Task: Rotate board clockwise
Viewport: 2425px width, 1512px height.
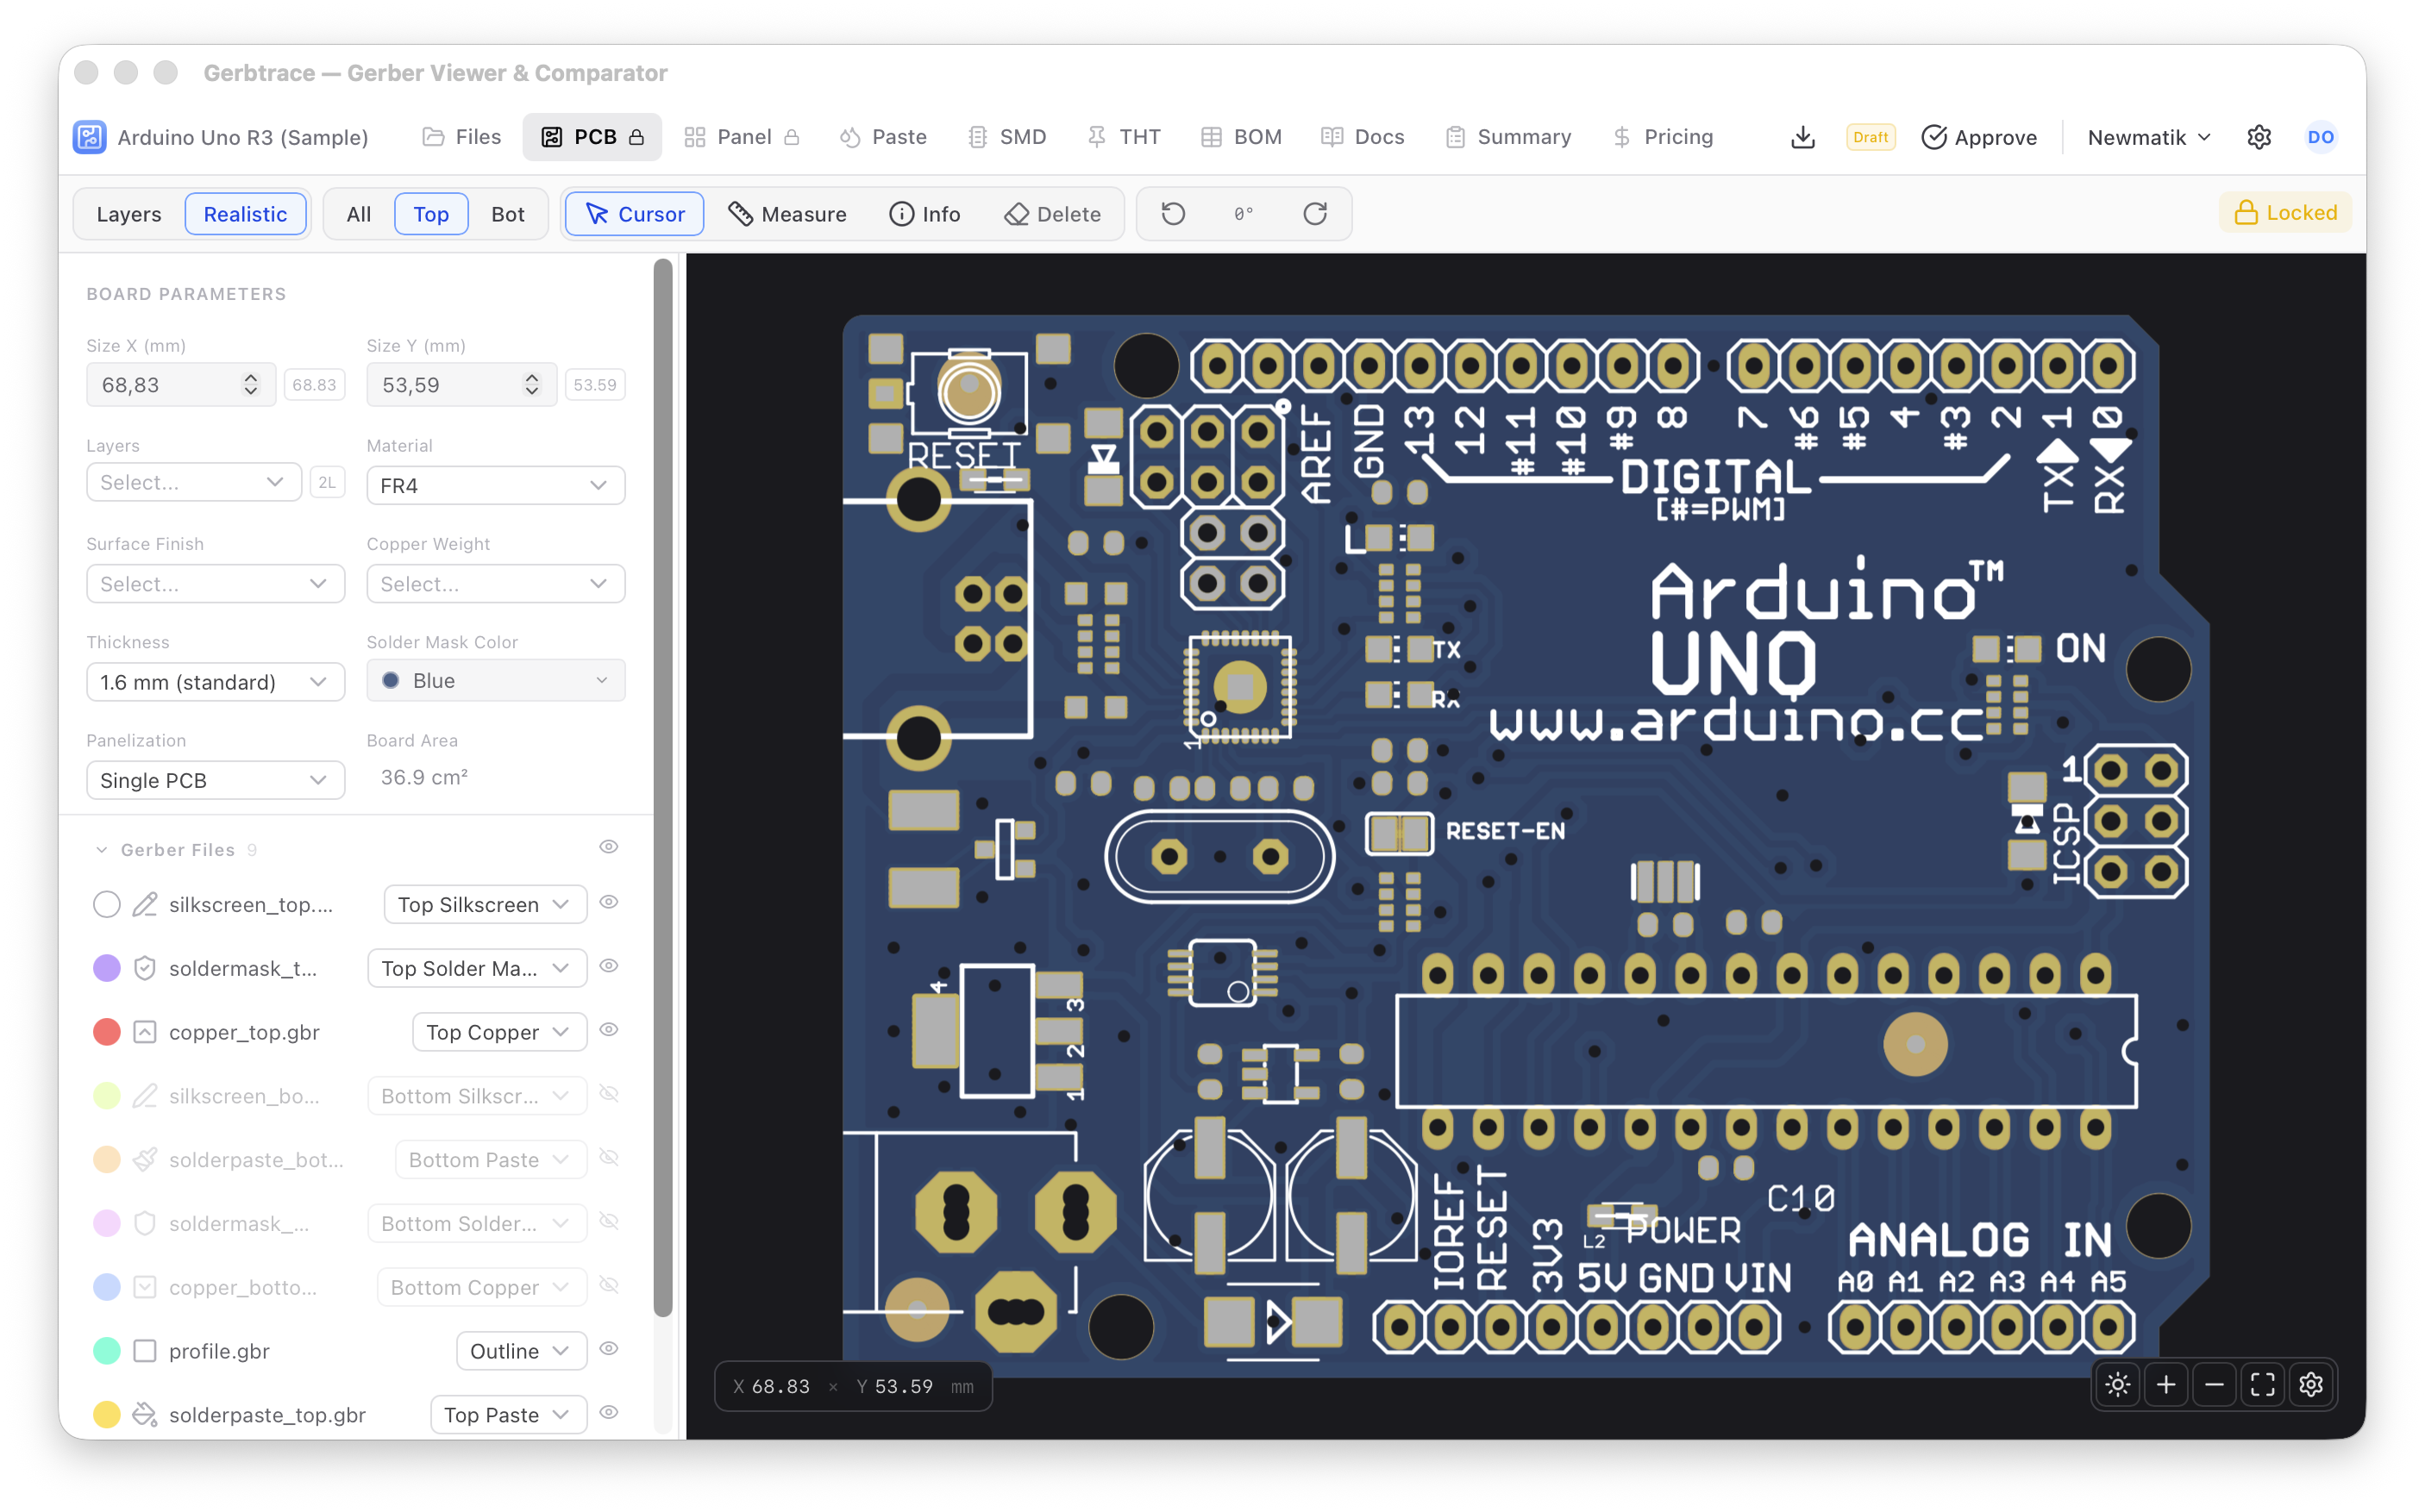Action: tap(1315, 214)
